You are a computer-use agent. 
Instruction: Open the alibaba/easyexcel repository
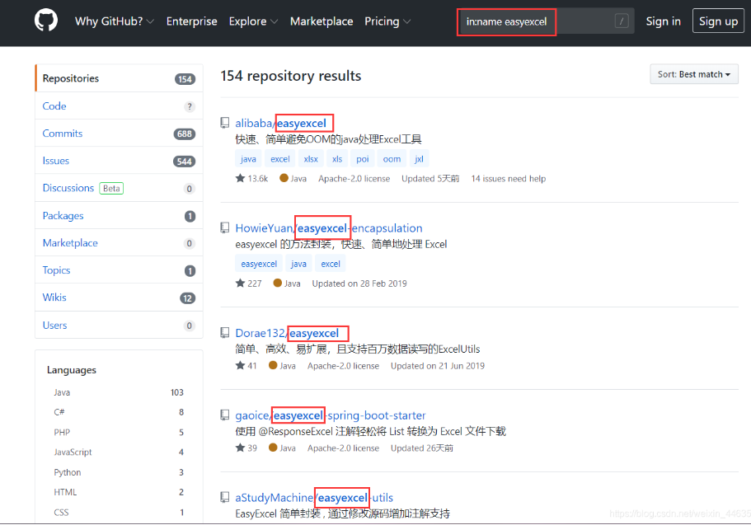280,123
